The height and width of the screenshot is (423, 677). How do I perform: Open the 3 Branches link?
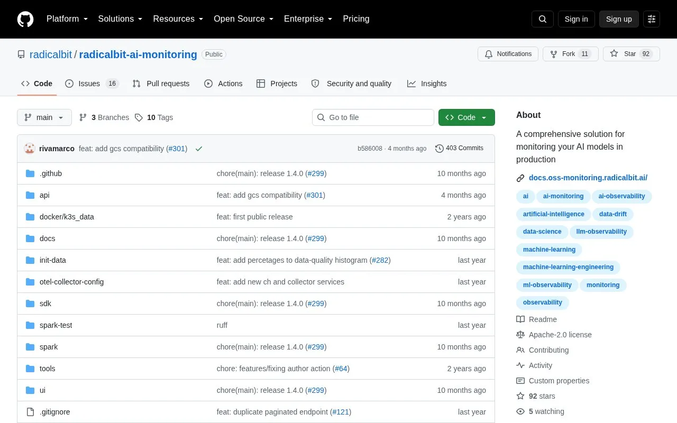[104, 117]
